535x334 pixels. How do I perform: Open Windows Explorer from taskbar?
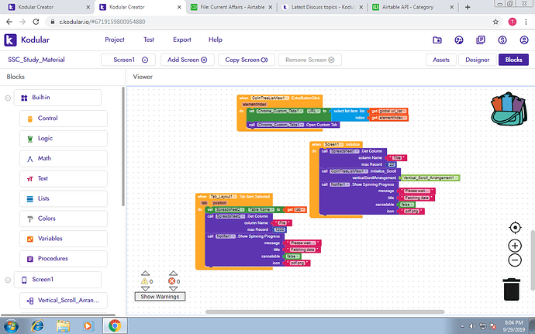[x=63, y=325]
